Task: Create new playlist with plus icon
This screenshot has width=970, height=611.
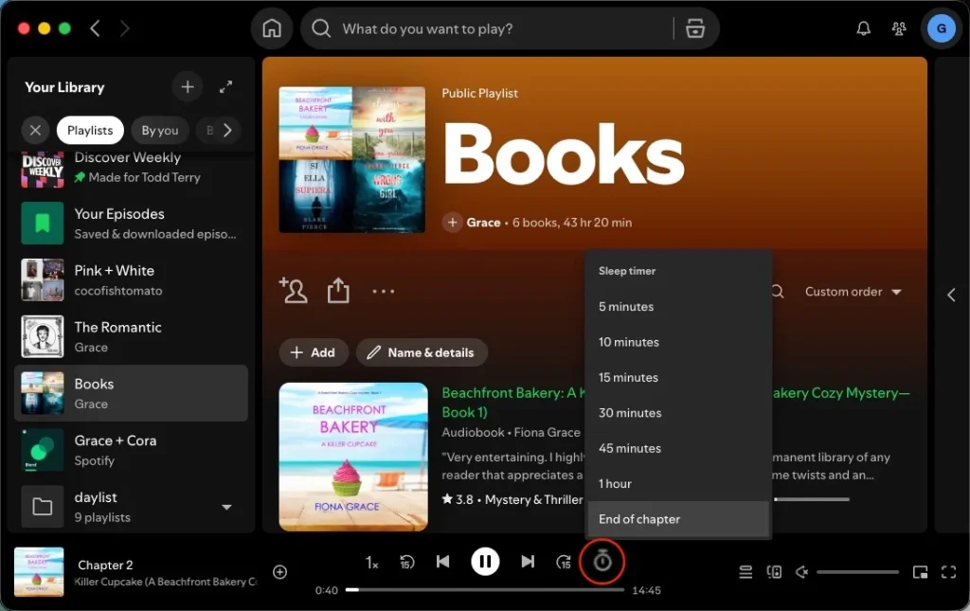Action: pos(188,87)
